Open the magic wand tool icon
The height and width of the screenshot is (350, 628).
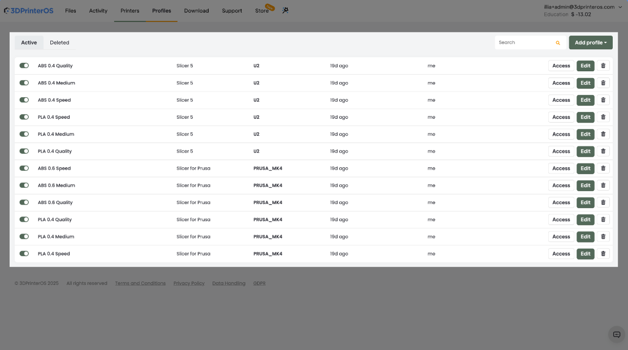click(x=285, y=10)
